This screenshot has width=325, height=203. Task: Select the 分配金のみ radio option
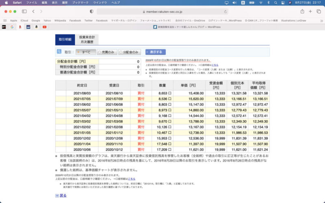(x=130, y=52)
